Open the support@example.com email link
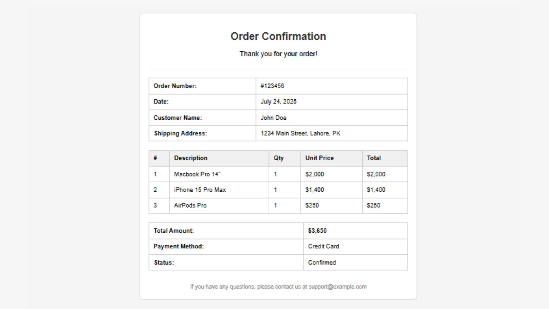The width and height of the screenshot is (549, 309). (338, 287)
